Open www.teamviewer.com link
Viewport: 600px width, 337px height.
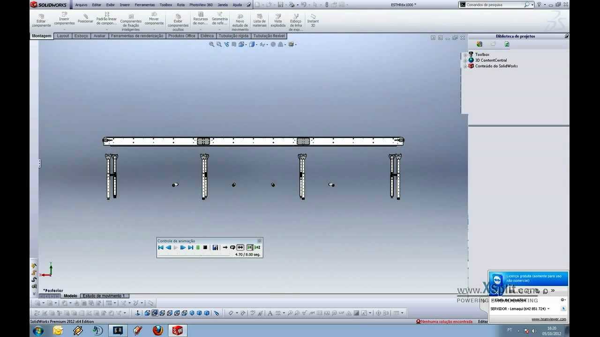click(548, 319)
